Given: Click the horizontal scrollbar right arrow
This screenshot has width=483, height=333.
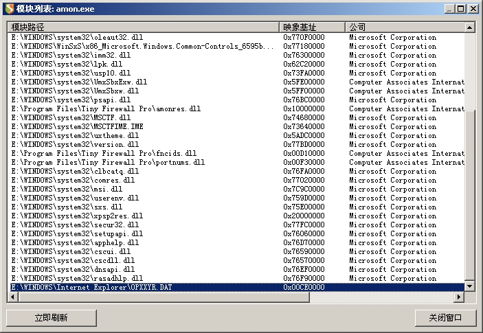Looking at the screenshot, I should point(459,297).
